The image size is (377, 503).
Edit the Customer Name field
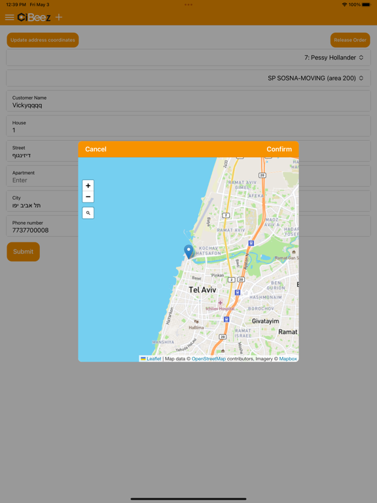[x=188, y=102]
